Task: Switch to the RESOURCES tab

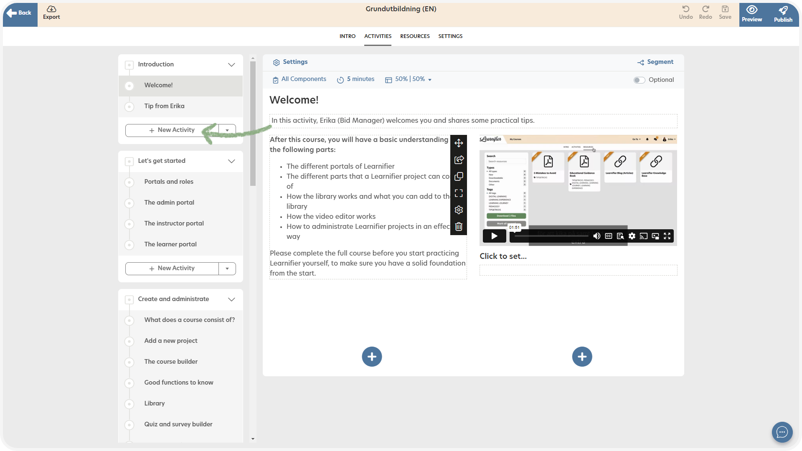Action: [415, 36]
